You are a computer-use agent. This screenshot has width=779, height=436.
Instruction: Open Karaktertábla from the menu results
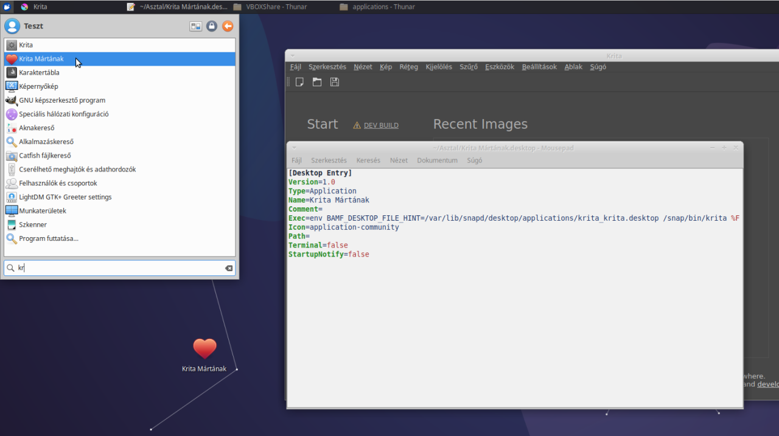(x=120, y=72)
